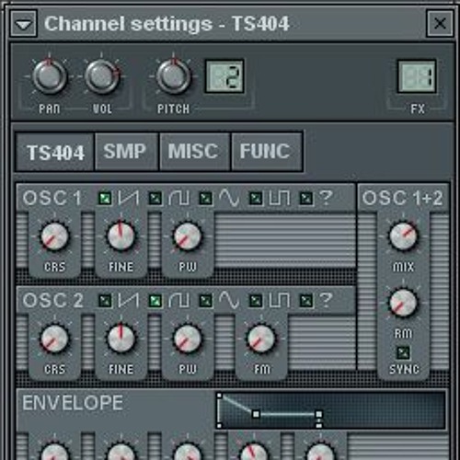Enable OSC 2 pulse waveform LED
This screenshot has width=460, height=460.
256,301
